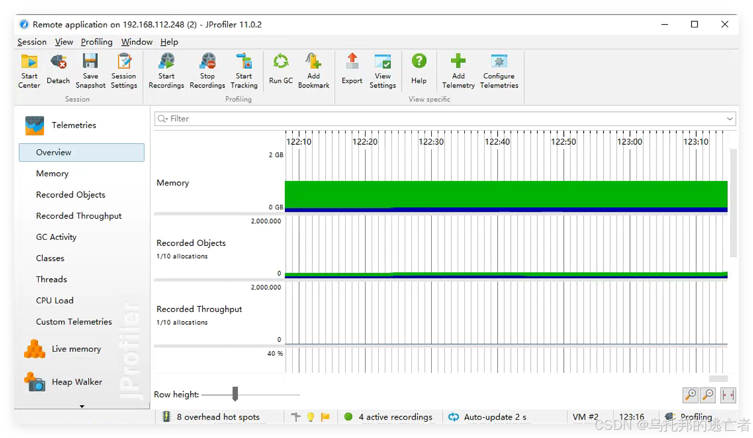The image size is (753, 438).
Task: Open the Profiling menu
Action: click(x=97, y=42)
